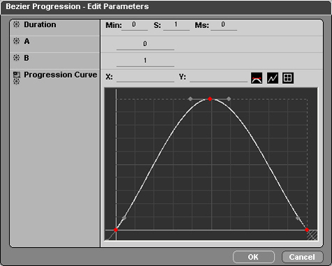Click the X coordinate field
Image resolution: width=332 pixels, height=266 pixels.
click(x=145, y=77)
